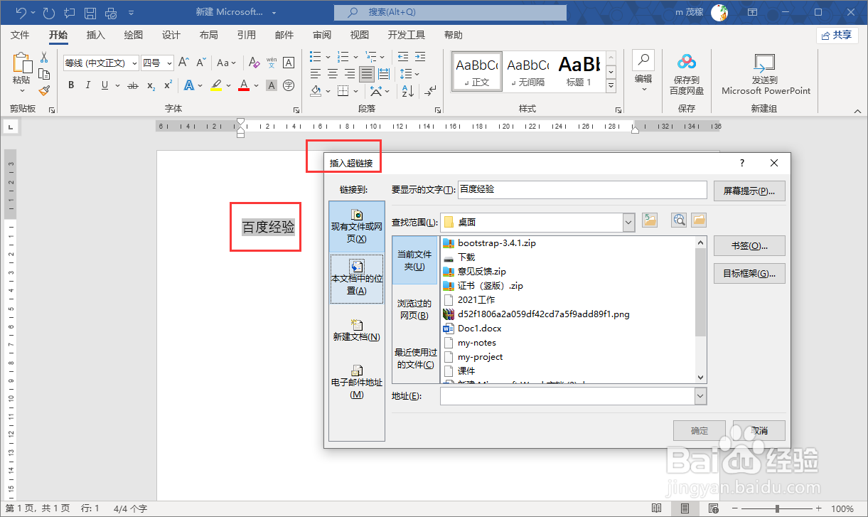Toggle justify alignment

click(x=367, y=74)
